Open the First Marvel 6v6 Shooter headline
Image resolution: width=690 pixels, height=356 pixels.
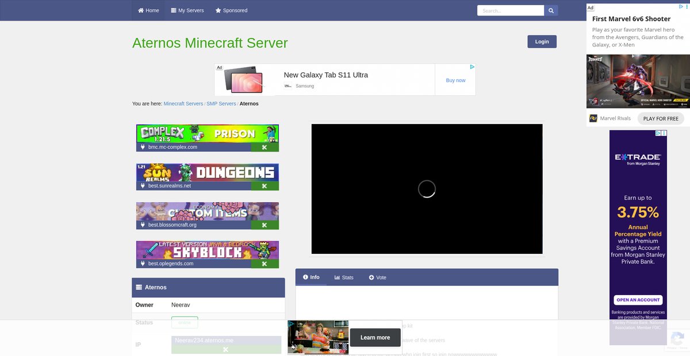pyautogui.click(x=631, y=19)
